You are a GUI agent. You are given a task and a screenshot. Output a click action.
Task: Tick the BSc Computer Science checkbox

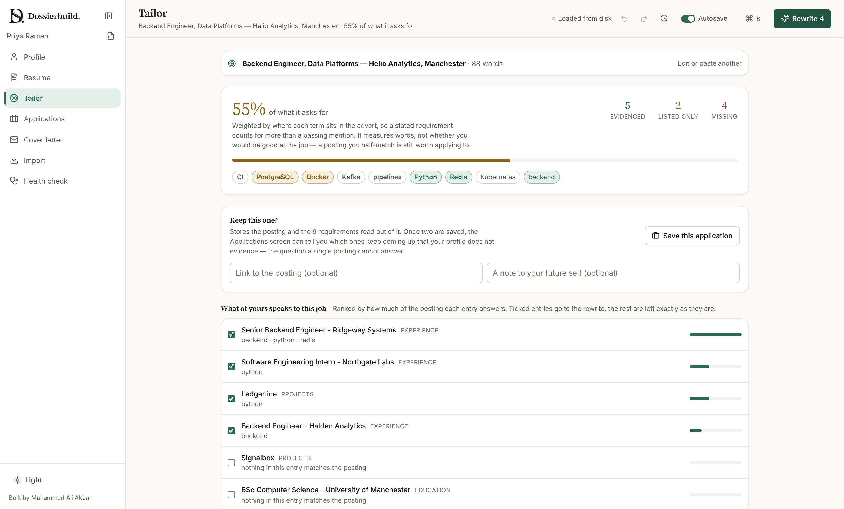(231, 494)
